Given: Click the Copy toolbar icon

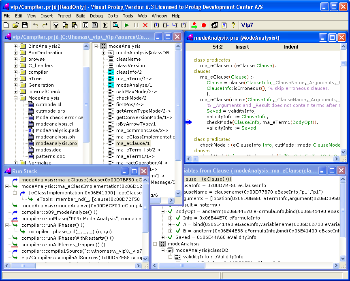Looking at the screenshot, I should (65, 25).
